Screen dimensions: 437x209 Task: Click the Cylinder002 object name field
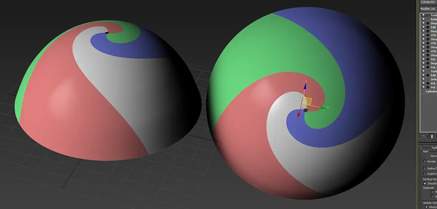point(428,2)
